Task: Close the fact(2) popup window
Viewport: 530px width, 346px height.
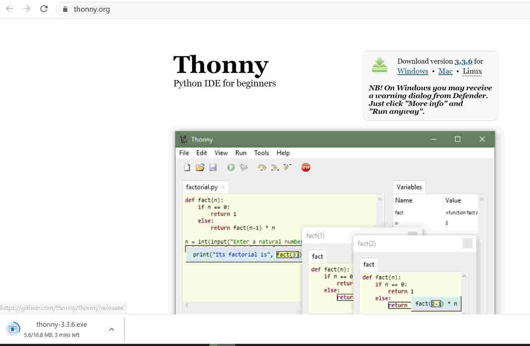Action: [467, 243]
